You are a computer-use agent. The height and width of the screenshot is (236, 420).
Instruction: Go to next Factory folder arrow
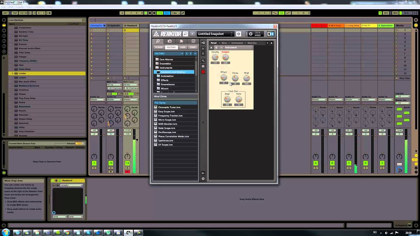point(191,53)
